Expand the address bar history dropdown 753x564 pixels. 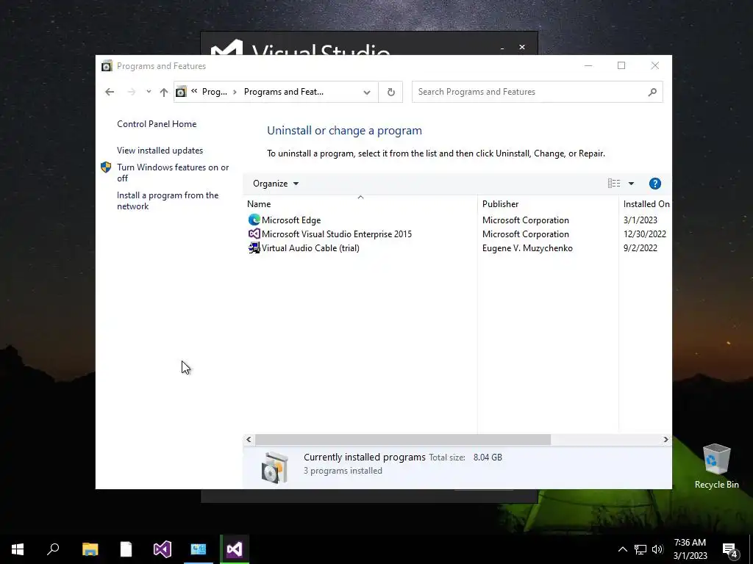pyautogui.click(x=367, y=92)
